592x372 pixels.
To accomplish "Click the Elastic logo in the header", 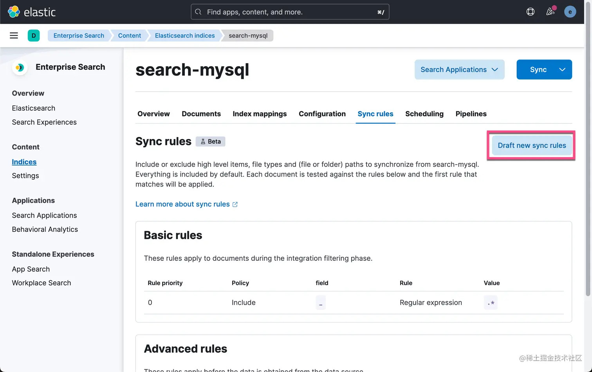I will (x=32, y=12).
